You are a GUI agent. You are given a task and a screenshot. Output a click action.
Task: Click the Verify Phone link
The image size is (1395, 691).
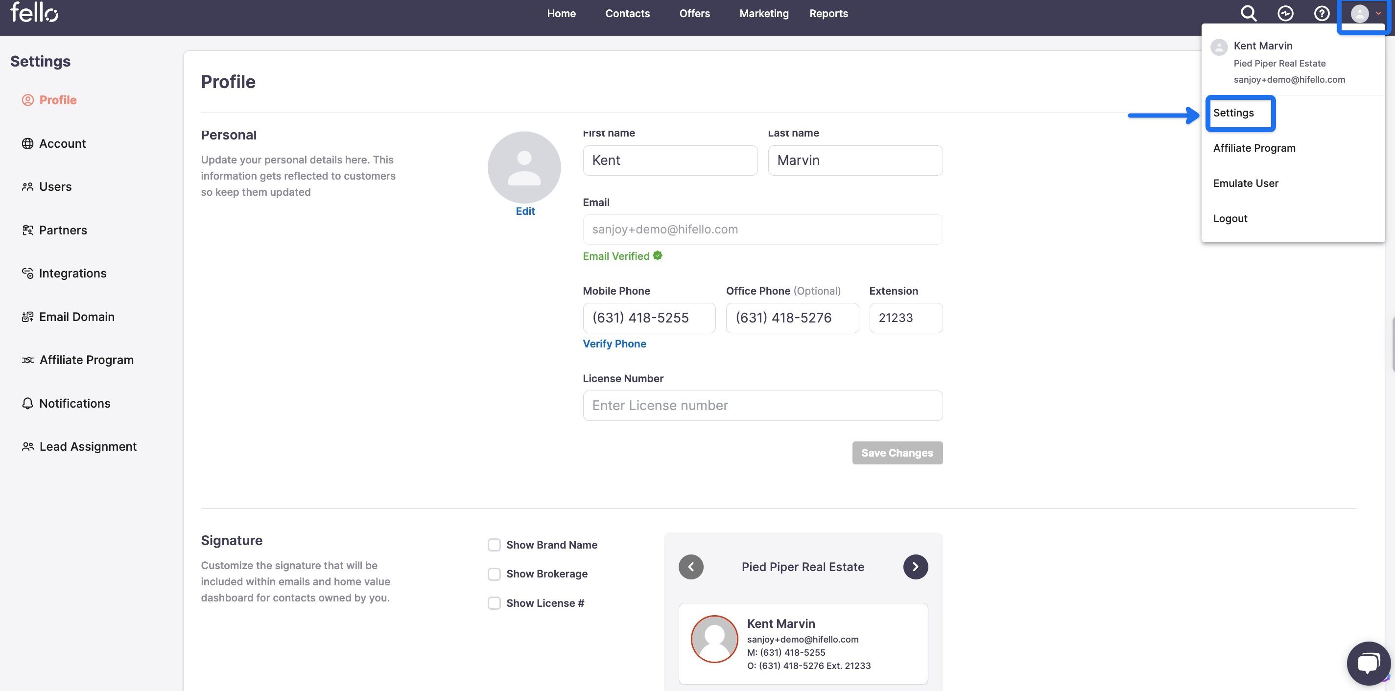615,344
